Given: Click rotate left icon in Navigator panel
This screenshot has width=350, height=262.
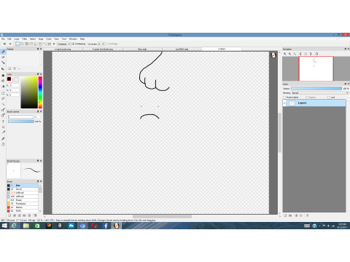Looking at the screenshot, I should click(x=300, y=54).
